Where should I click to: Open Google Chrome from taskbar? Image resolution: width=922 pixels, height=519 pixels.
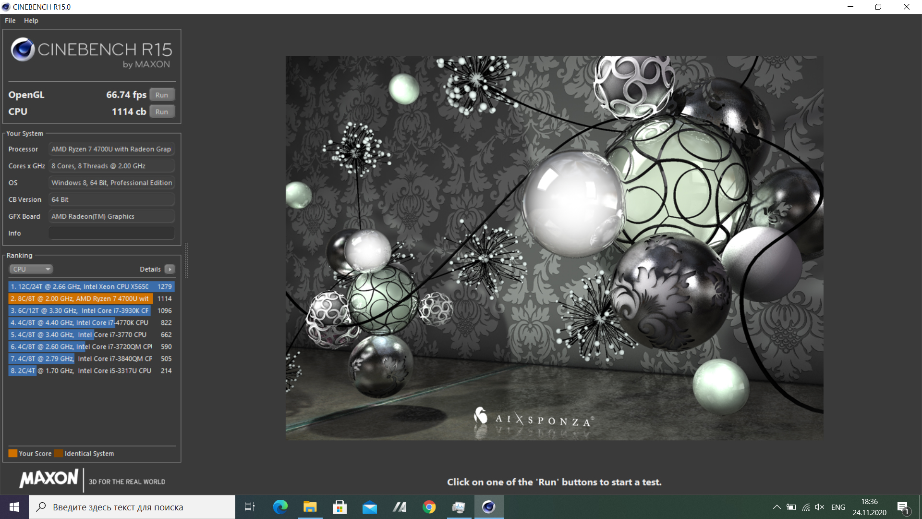429,507
